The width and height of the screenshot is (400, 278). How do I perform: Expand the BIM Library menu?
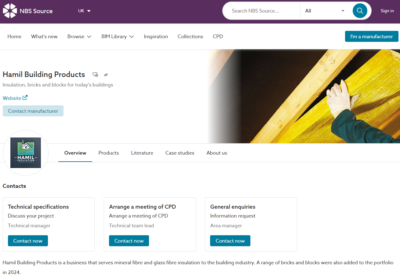(x=117, y=36)
